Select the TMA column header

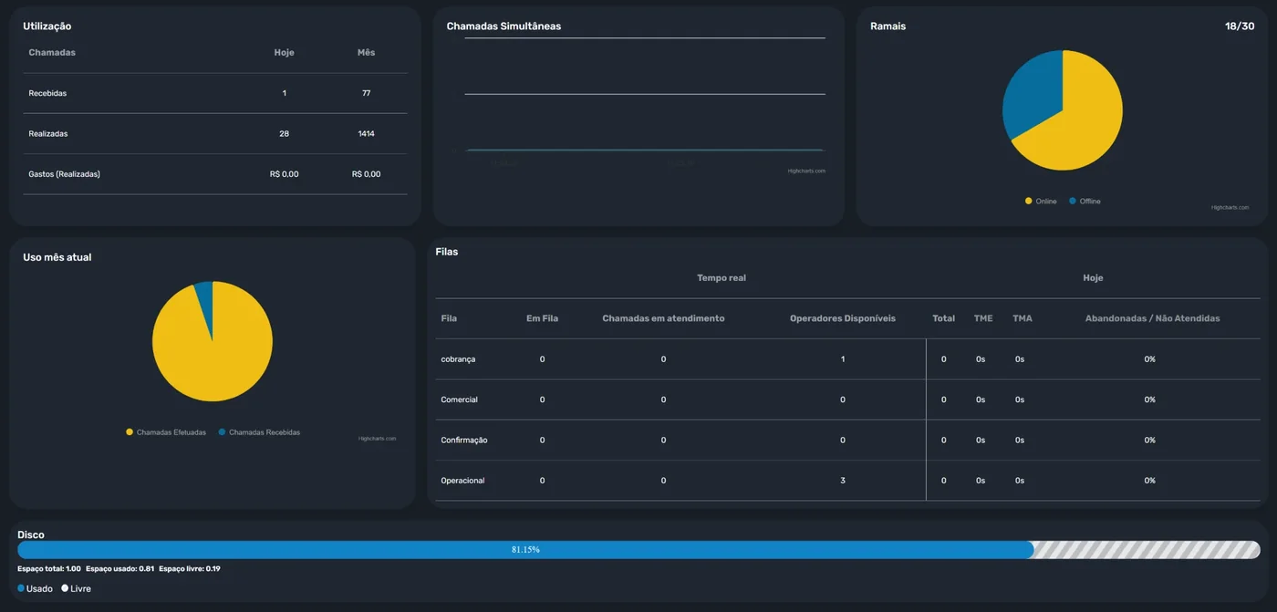1023,318
